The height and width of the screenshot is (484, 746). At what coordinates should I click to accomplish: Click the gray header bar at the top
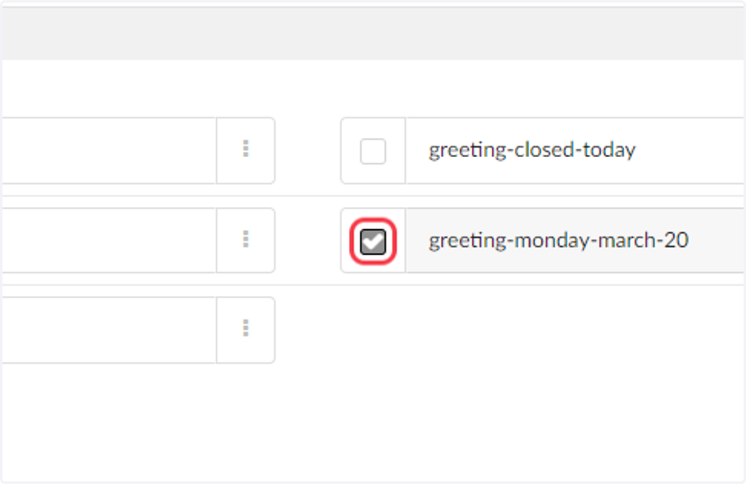(373, 34)
